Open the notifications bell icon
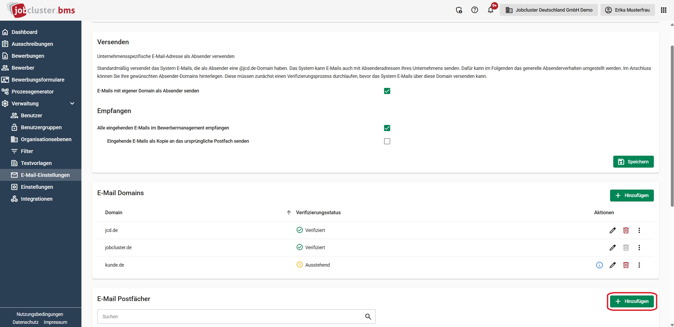 (490, 10)
